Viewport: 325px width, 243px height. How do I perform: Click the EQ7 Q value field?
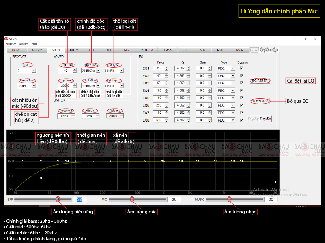click(181, 113)
